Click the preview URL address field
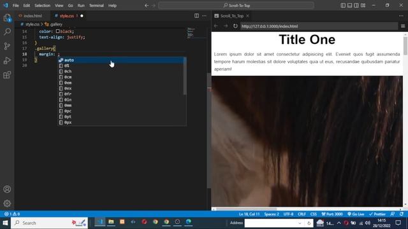This screenshot has width=408, height=229. [319, 26]
